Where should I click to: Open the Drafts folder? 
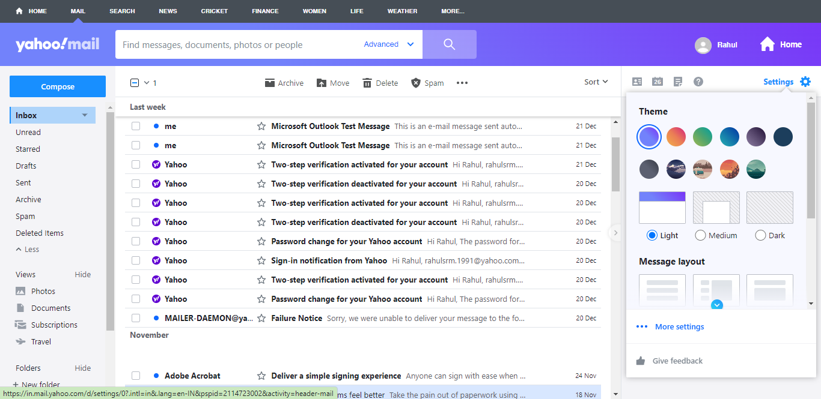tap(26, 166)
